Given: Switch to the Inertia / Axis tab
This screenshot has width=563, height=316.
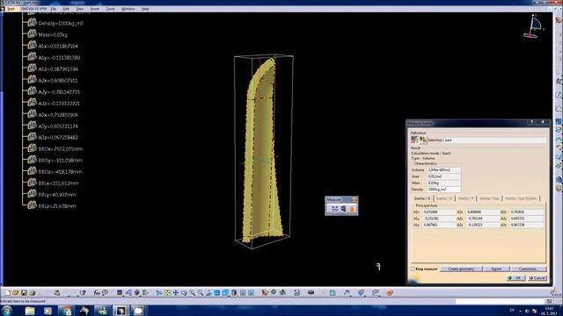Looking at the screenshot, I should click(489, 198).
